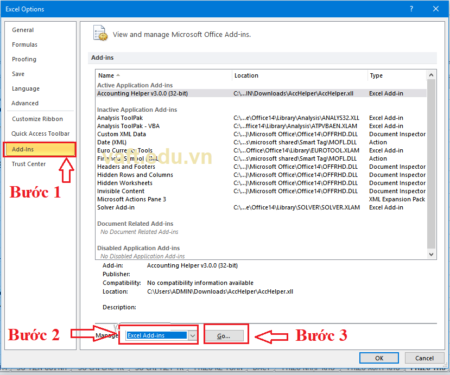450x375 pixels.
Task: Click the Go... button
Action: click(224, 336)
